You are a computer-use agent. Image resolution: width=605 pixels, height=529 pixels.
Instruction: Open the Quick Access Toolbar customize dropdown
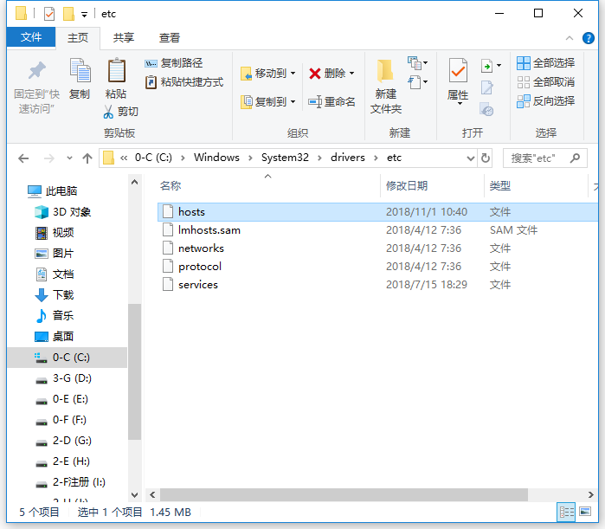(84, 15)
